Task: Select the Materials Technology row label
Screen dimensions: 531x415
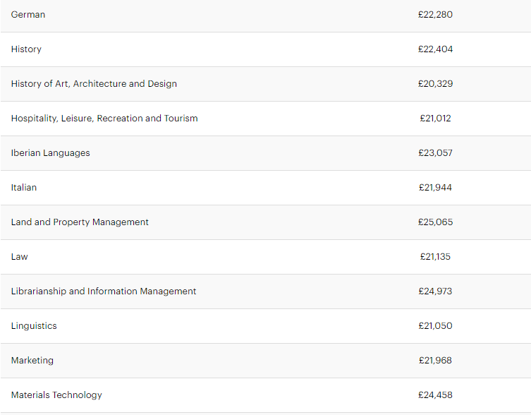Action: pos(56,395)
